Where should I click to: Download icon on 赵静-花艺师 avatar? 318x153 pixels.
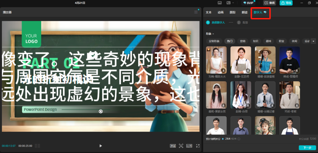click(248, 71)
